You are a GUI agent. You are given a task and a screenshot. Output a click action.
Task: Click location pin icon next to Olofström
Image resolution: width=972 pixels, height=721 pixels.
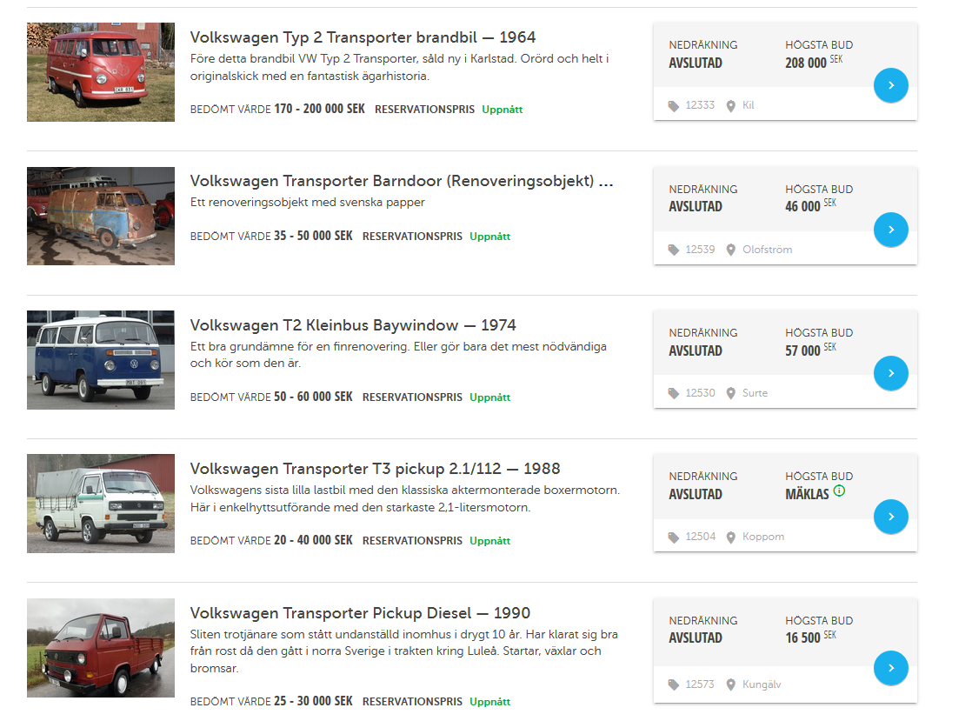tap(731, 250)
